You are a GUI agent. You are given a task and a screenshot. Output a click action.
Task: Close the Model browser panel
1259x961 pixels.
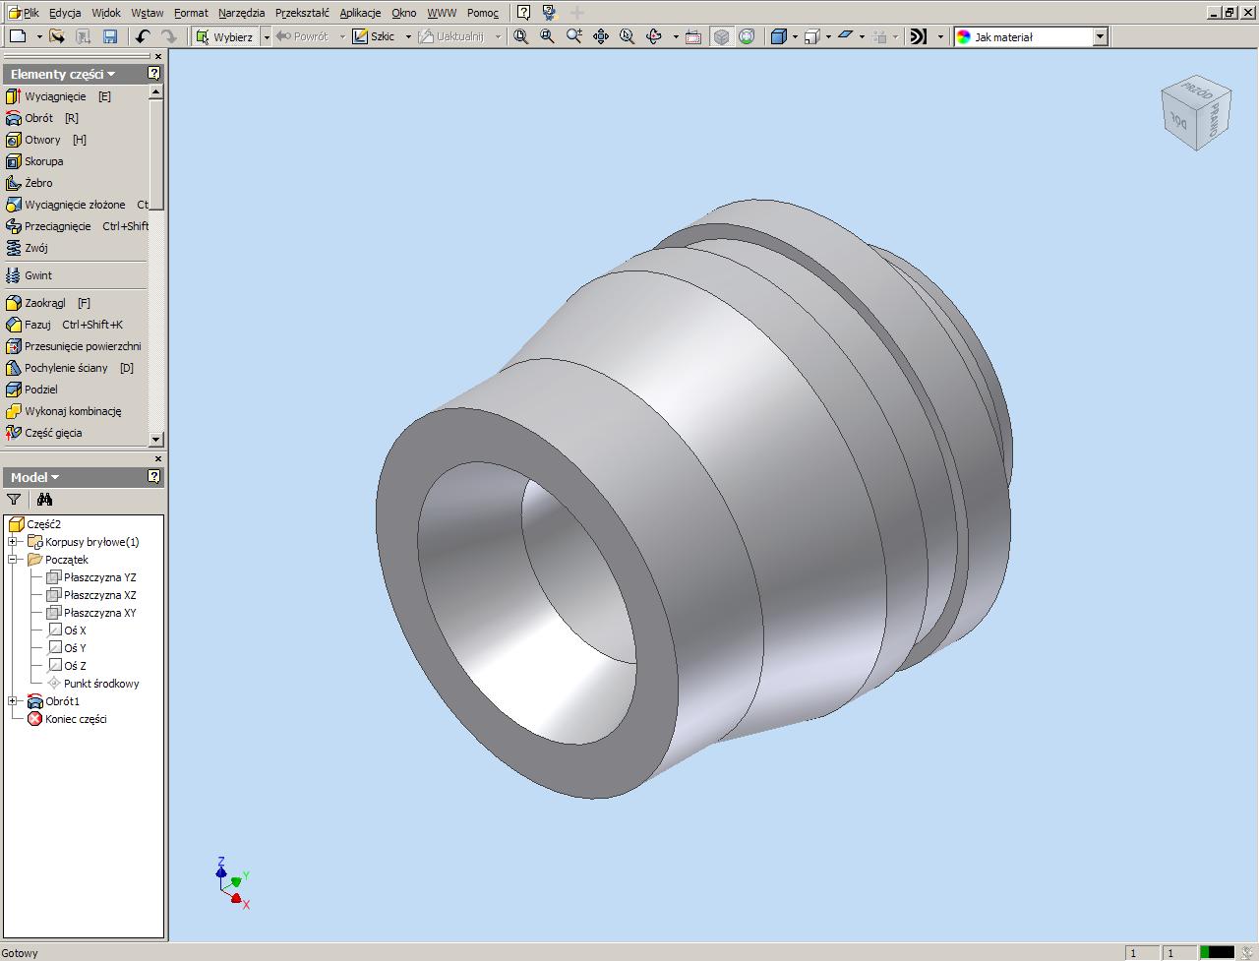[158, 459]
